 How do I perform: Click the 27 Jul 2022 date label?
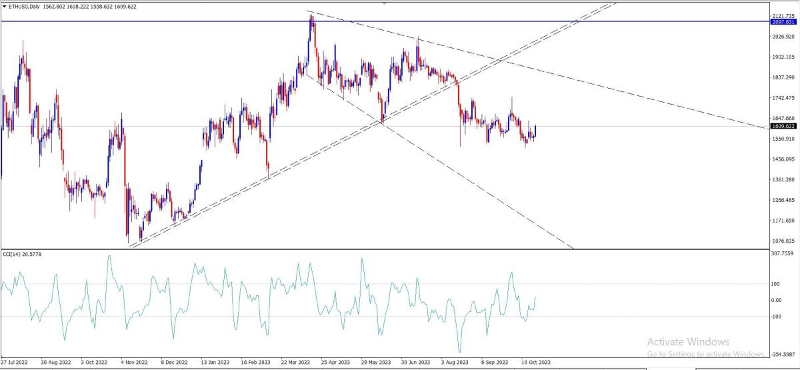15,363
